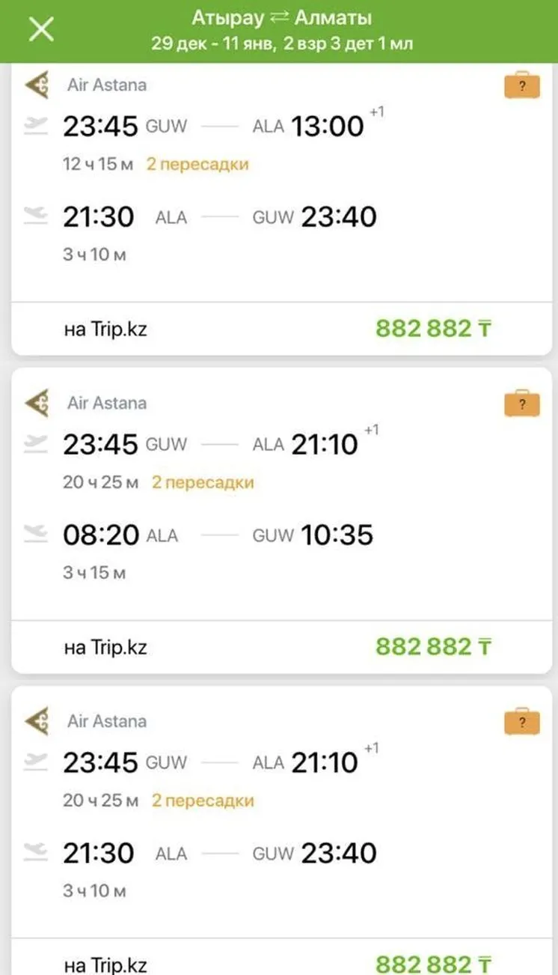Tap the baggage icon on third flight card
558x975 pixels.
click(521, 722)
